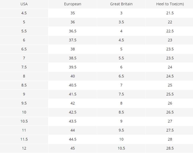Select USA size 4.5 cell
Viewport: 193px width, 153px height.
tap(24, 13)
